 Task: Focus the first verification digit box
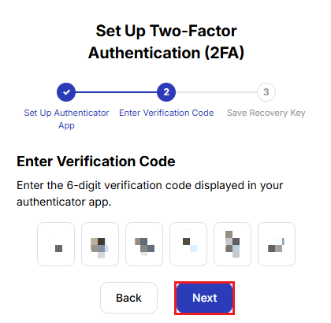56,244
